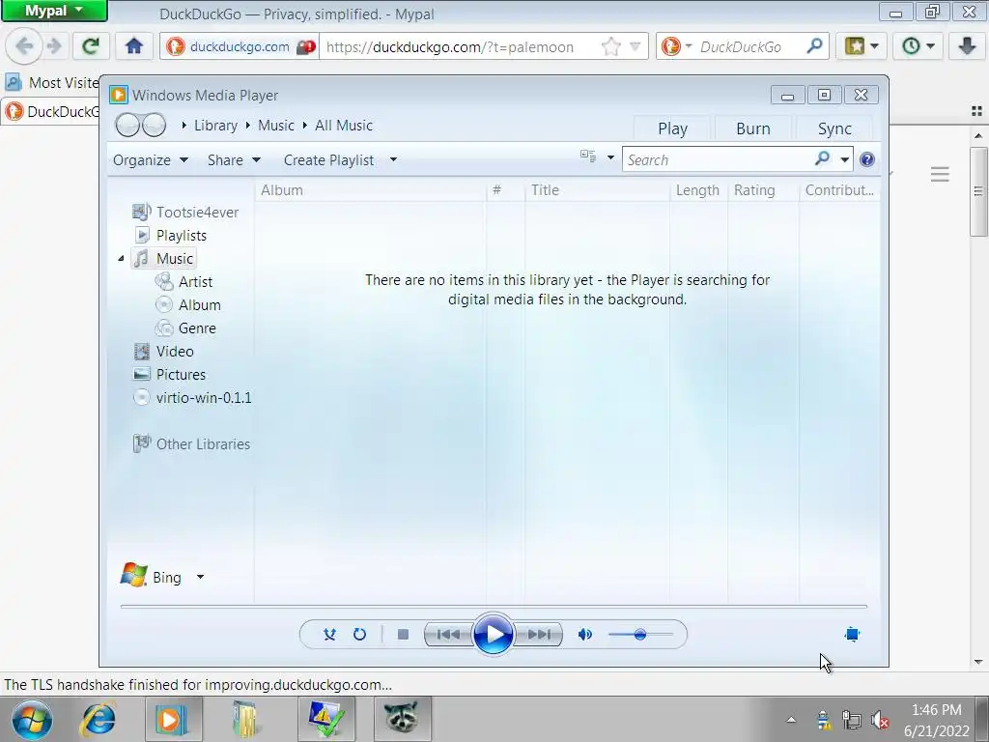
Task: Click All Music in the breadcrumb
Action: (x=344, y=126)
